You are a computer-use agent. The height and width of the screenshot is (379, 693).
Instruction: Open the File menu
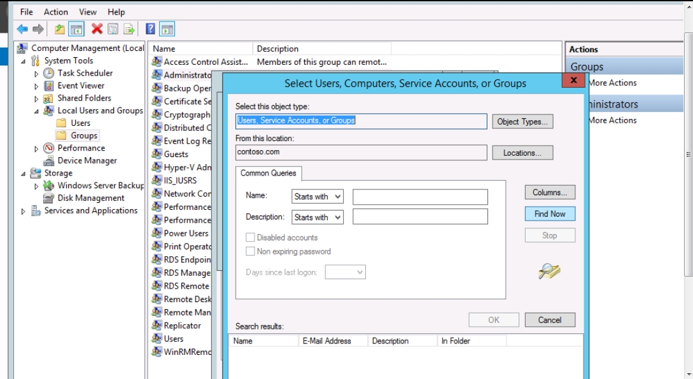coord(27,12)
